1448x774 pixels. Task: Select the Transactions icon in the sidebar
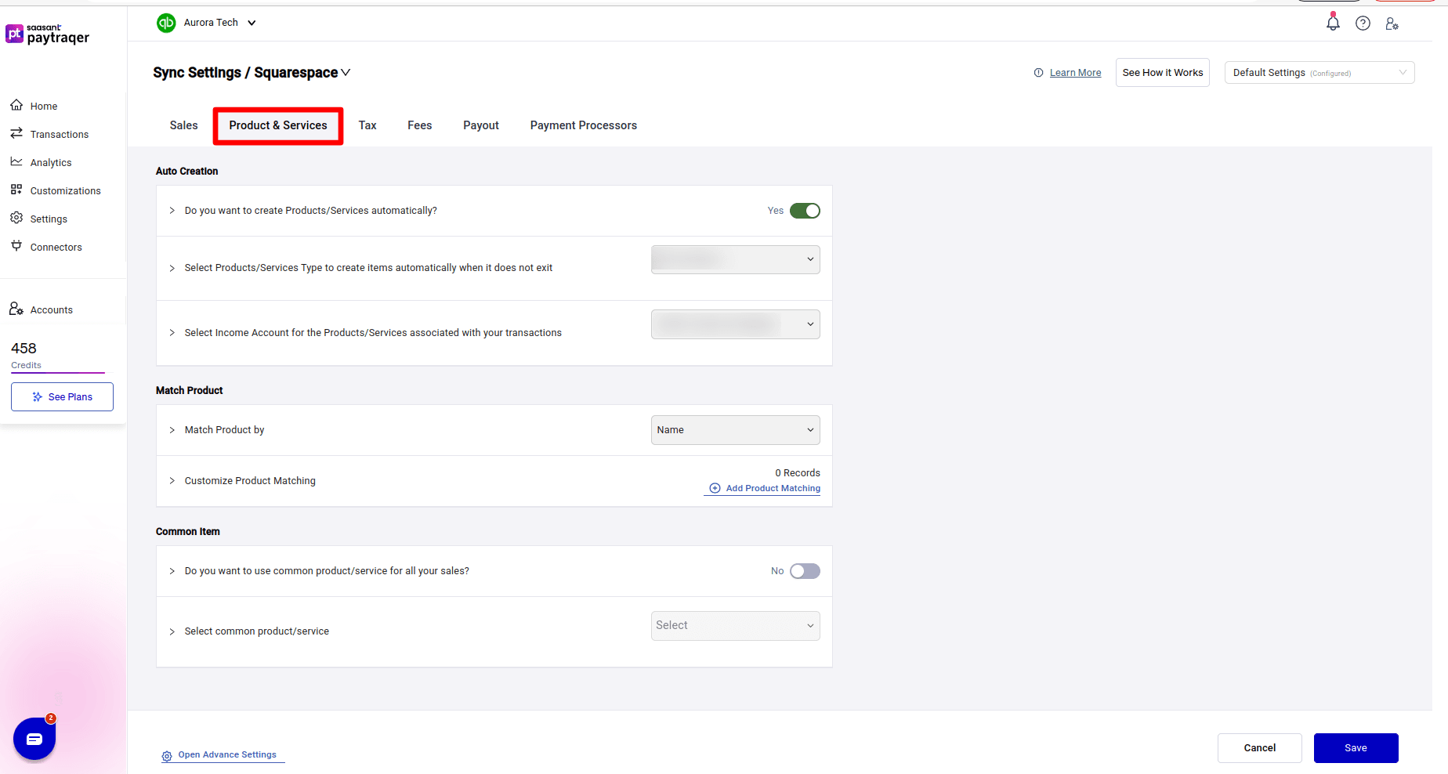coord(17,134)
